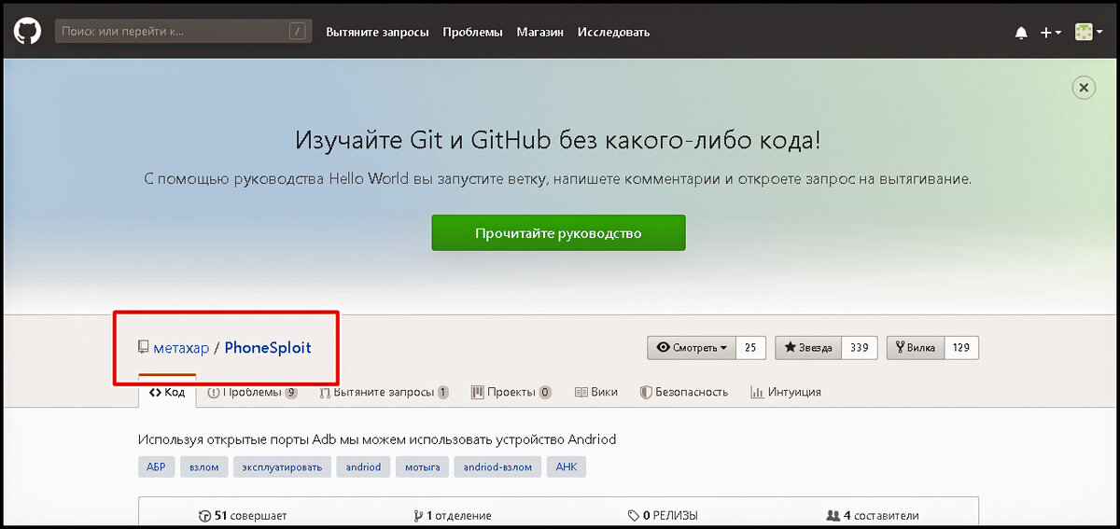
Task: Focus the search field 'Поиск или перейти к...'
Action: (183, 32)
